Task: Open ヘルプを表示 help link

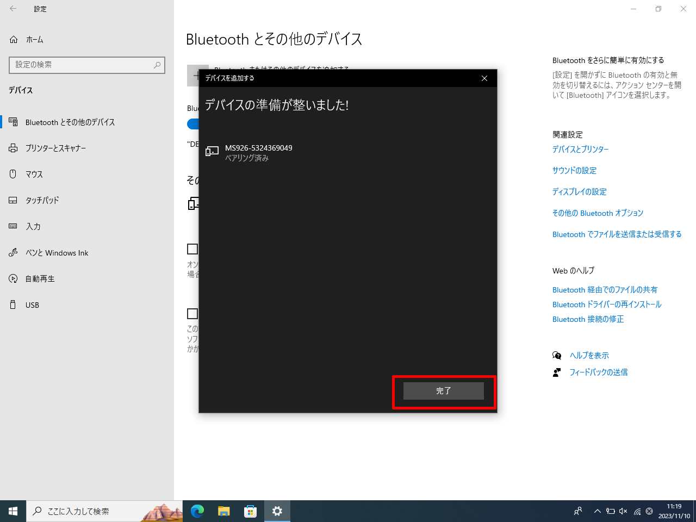Action: [589, 356]
